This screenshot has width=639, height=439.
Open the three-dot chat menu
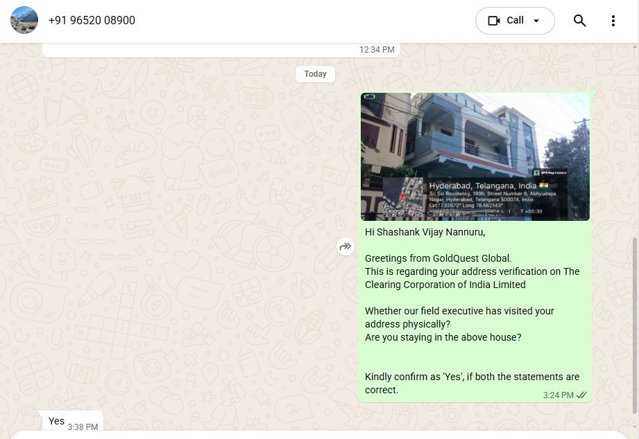(x=613, y=21)
